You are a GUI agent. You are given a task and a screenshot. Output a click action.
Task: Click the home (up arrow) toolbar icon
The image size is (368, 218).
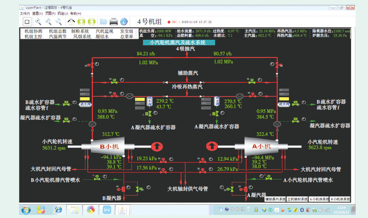71,21
